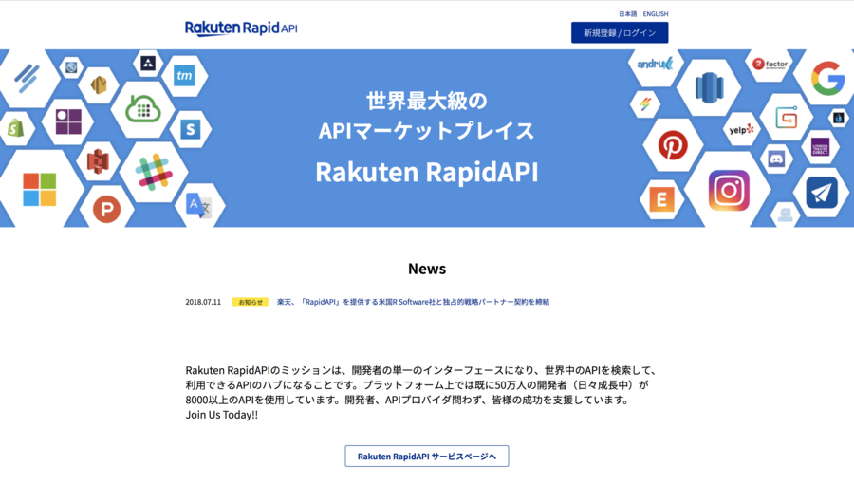Viewport: 854px width, 485px height.
Task: Click the Yelp logo icon
Action: (x=742, y=130)
